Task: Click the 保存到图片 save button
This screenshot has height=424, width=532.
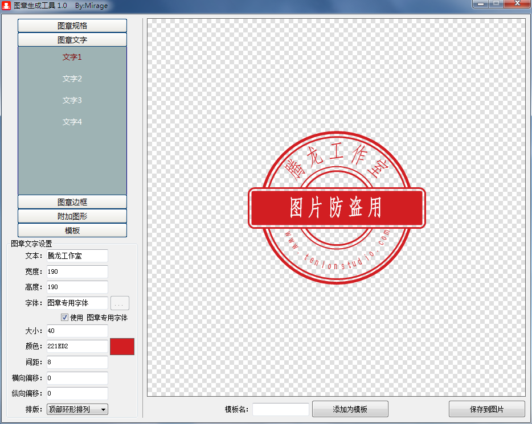Action: 485,409
